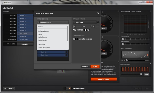Viewport: 154px width, 93px height.
Task: Open the Scroll Down action row
Action: (25, 39)
